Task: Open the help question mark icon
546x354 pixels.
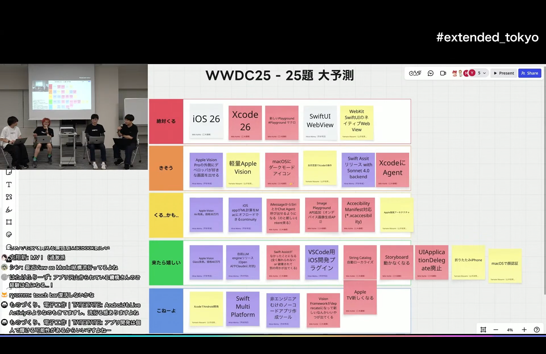Action: point(537,329)
